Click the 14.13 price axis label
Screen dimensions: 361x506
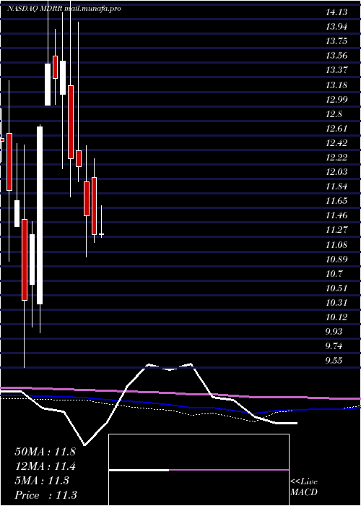tap(337, 12)
